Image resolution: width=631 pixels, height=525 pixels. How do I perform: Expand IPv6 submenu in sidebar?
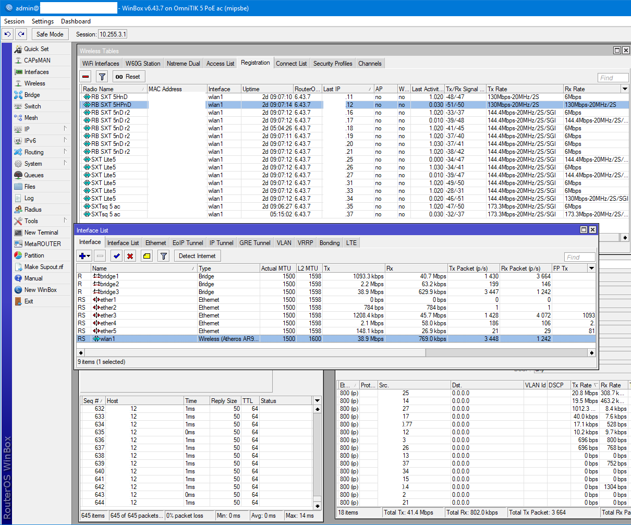click(x=65, y=140)
